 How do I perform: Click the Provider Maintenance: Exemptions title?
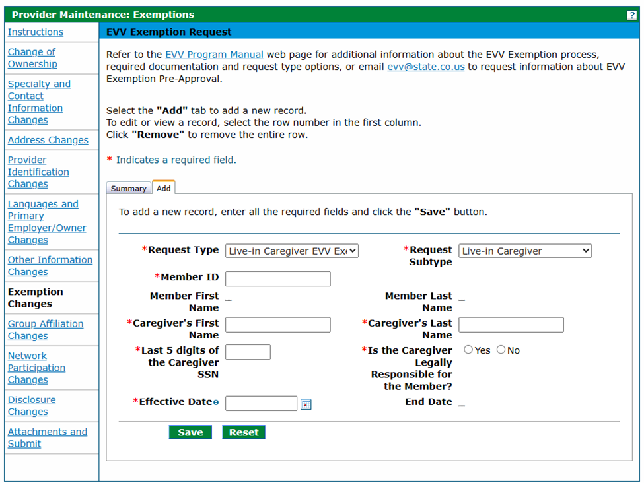(x=102, y=15)
